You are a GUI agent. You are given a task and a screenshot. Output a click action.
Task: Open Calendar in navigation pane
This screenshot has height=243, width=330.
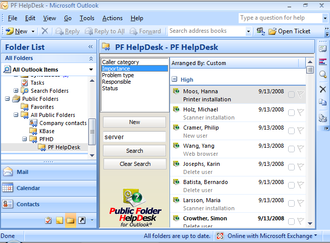click(x=49, y=188)
